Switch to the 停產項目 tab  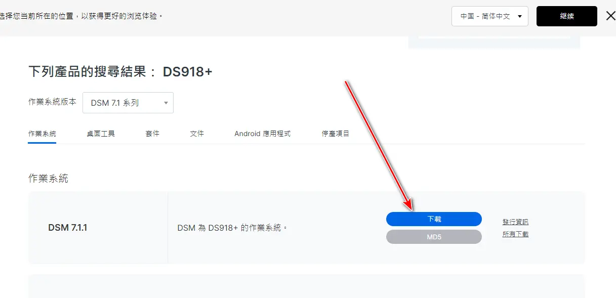point(336,134)
